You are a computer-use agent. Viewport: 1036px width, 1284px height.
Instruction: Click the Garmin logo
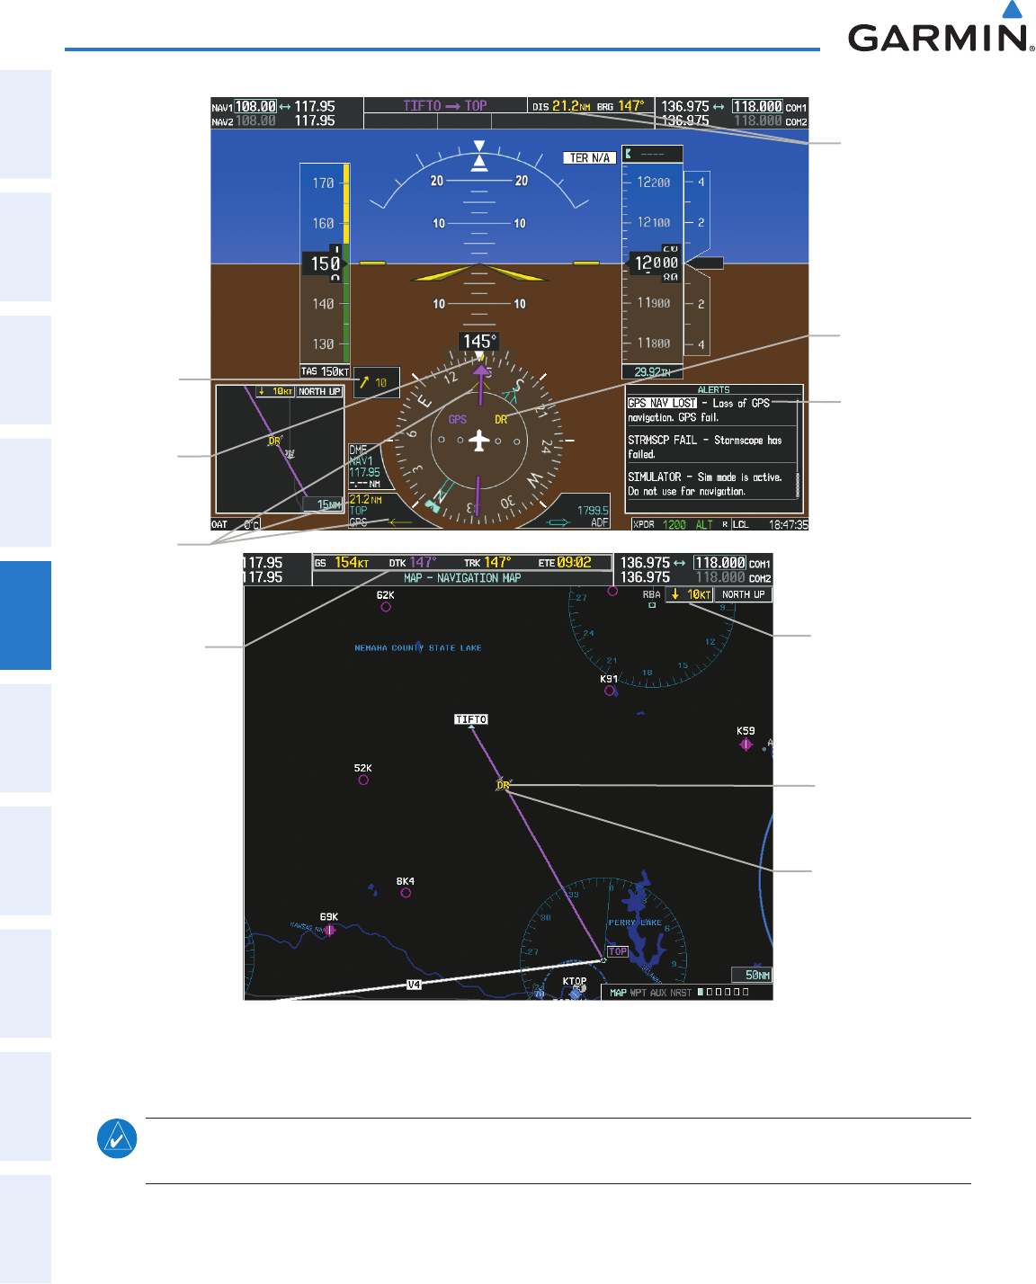click(x=940, y=27)
